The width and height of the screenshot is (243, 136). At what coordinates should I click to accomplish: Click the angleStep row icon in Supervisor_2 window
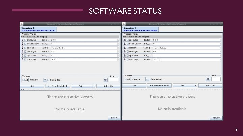(125, 40)
